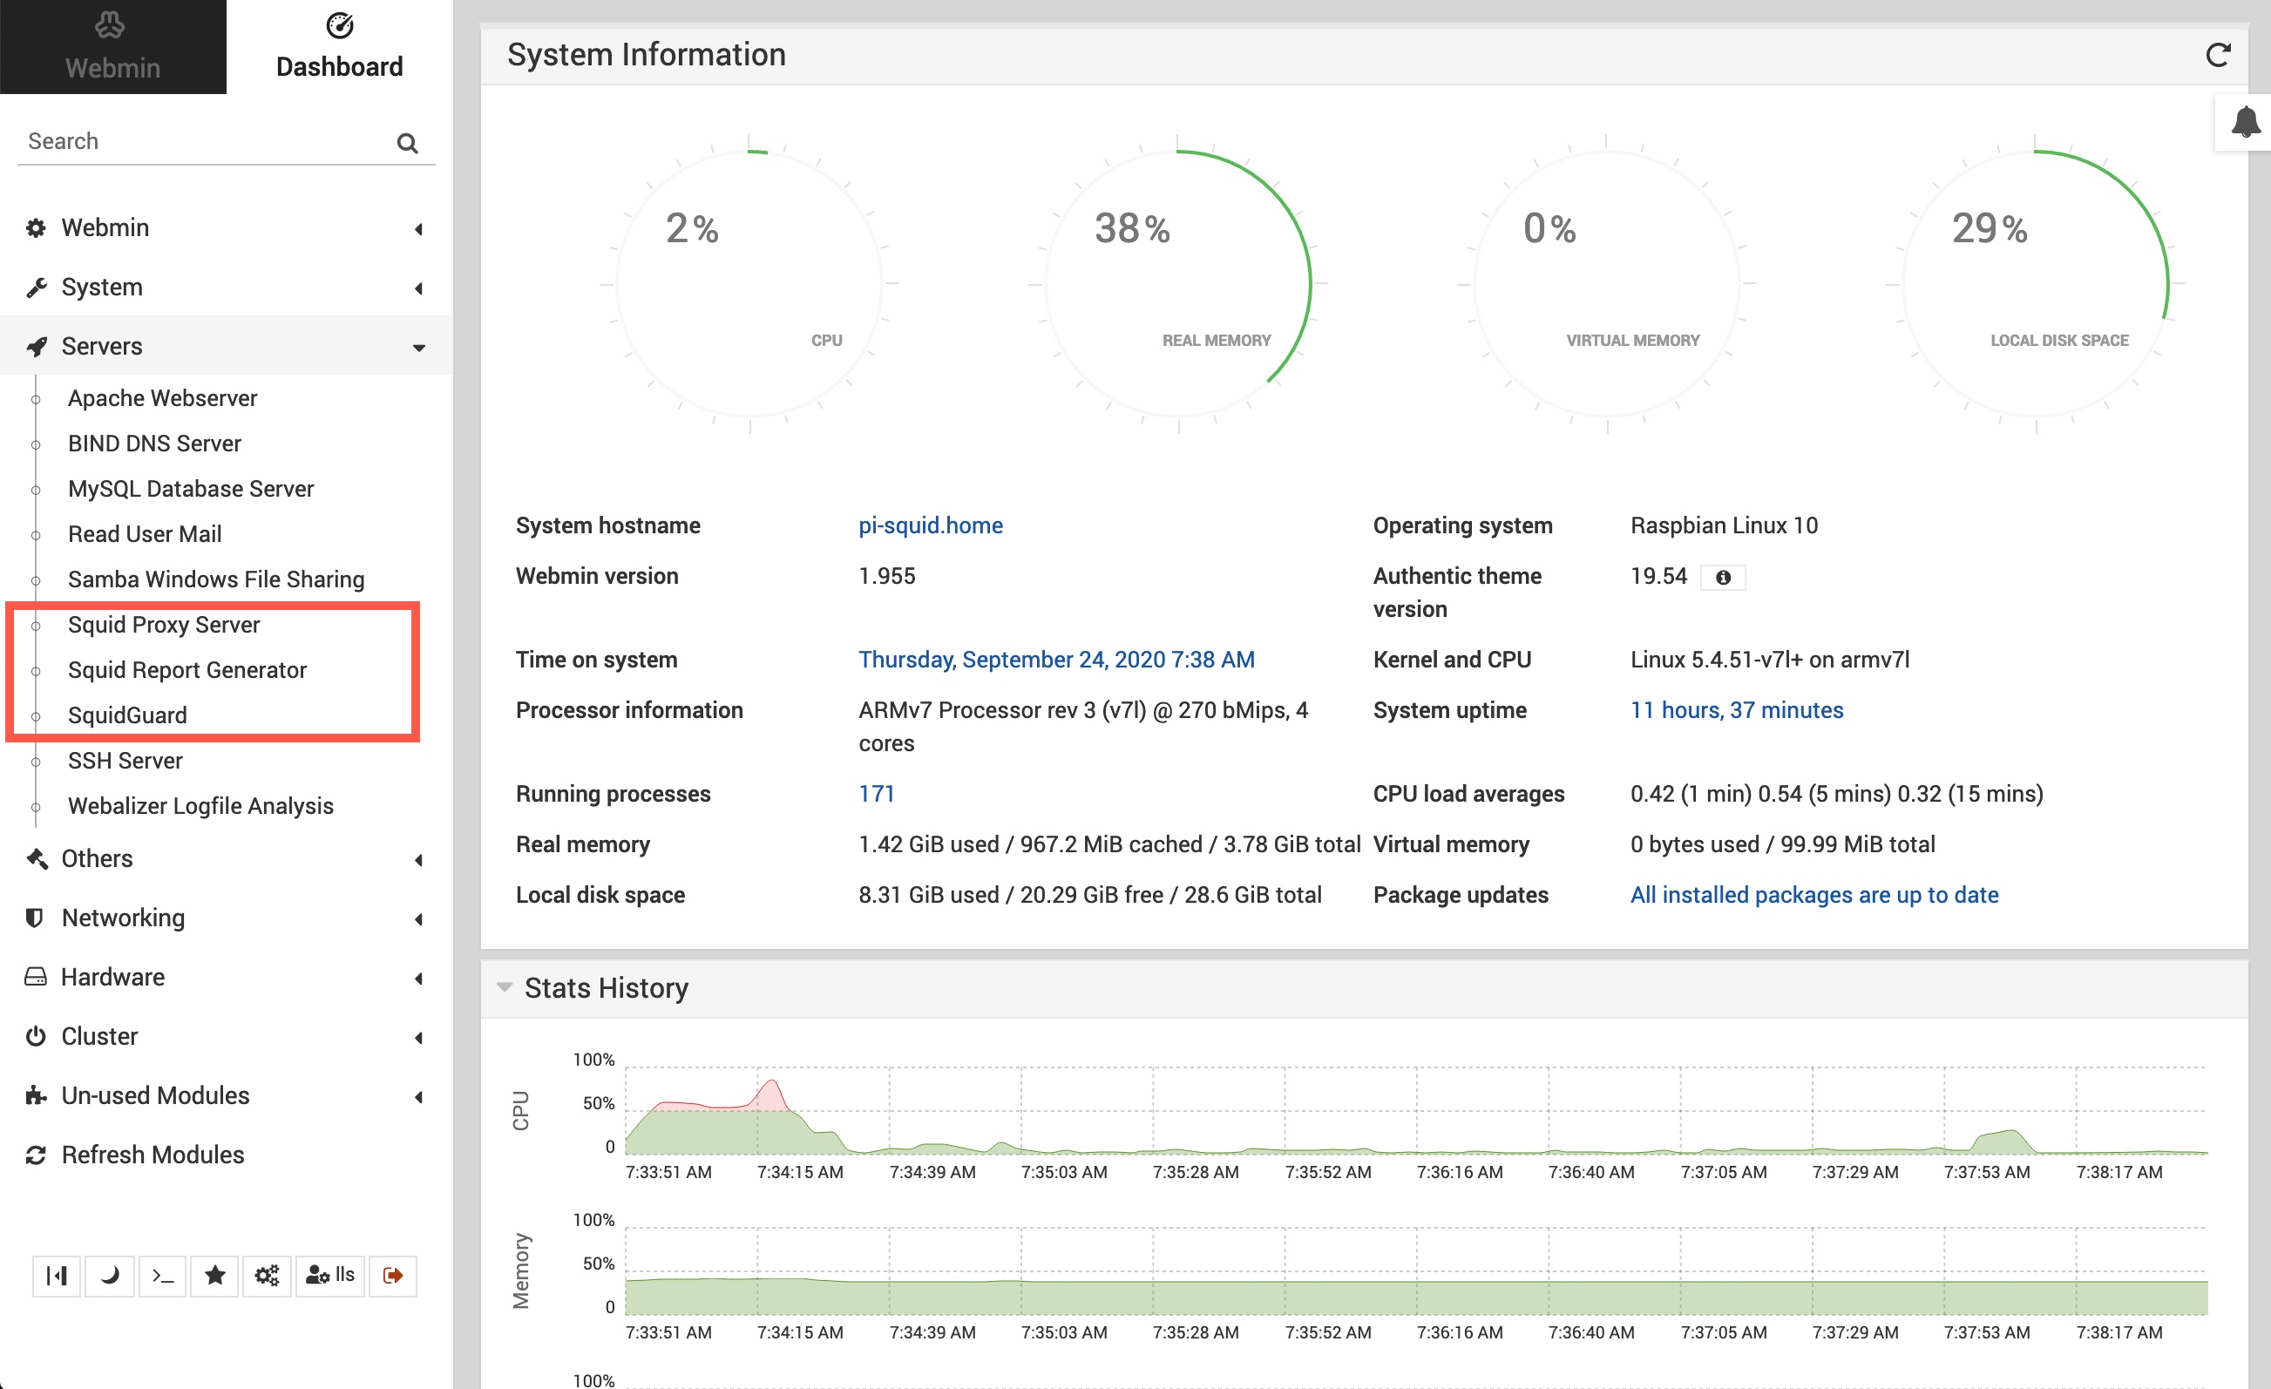Switch to the Webmin tab

(x=112, y=47)
